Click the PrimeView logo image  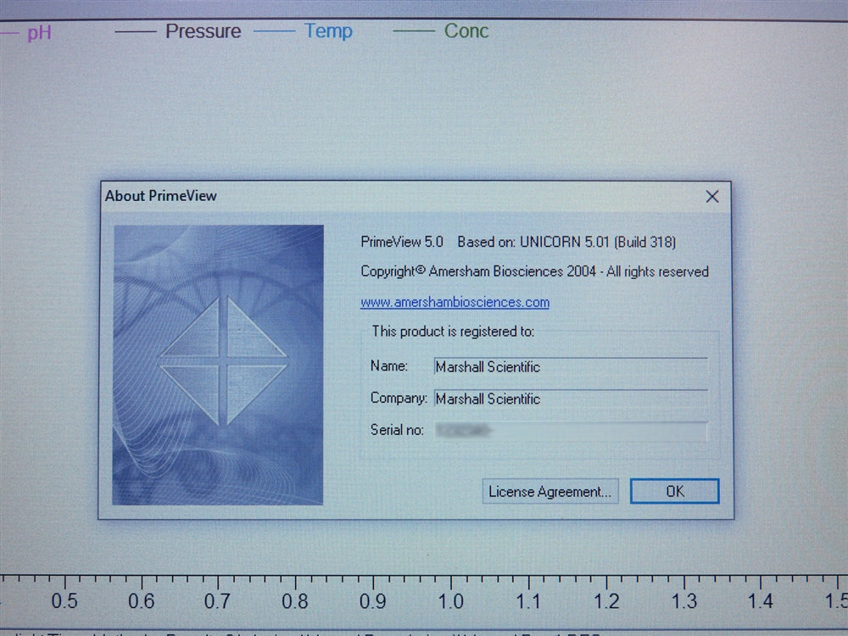[218, 365]
